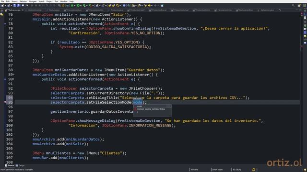
Task: Collapse code fold at line 89
Action: (14, 75)
